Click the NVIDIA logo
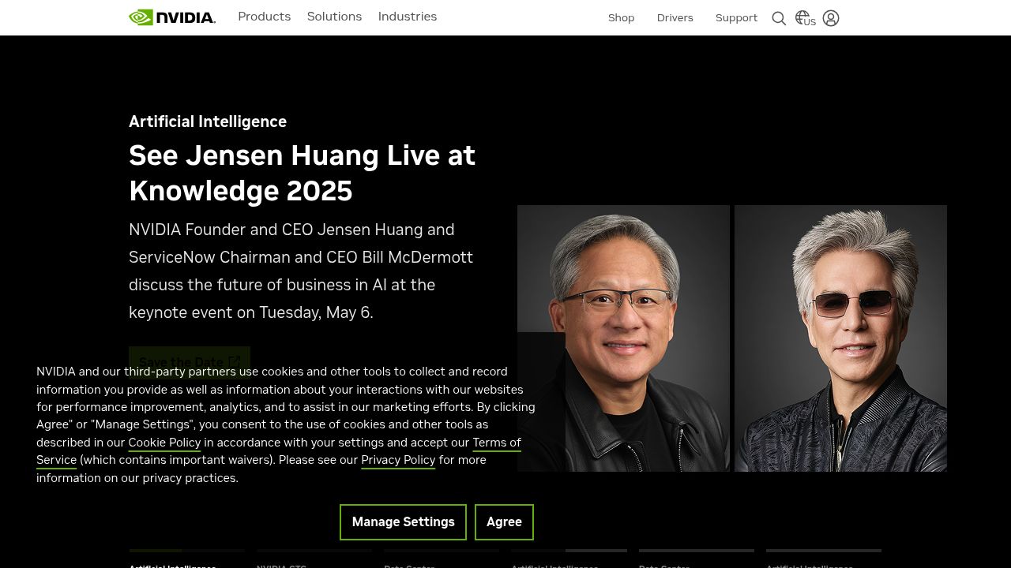1011x568 pixels. coord(172,17)
